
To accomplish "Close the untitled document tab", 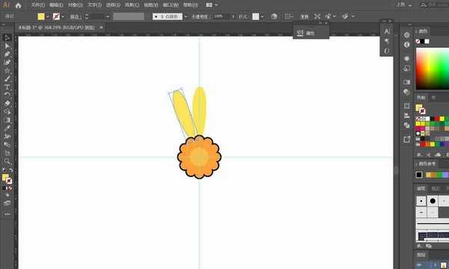I will tap(101, 28).
